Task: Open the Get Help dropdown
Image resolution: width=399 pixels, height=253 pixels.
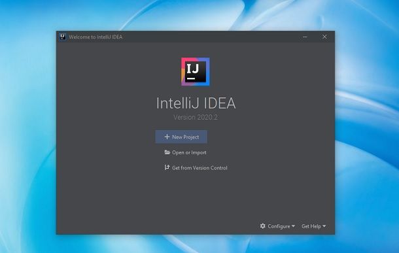Action: [313, 226]
